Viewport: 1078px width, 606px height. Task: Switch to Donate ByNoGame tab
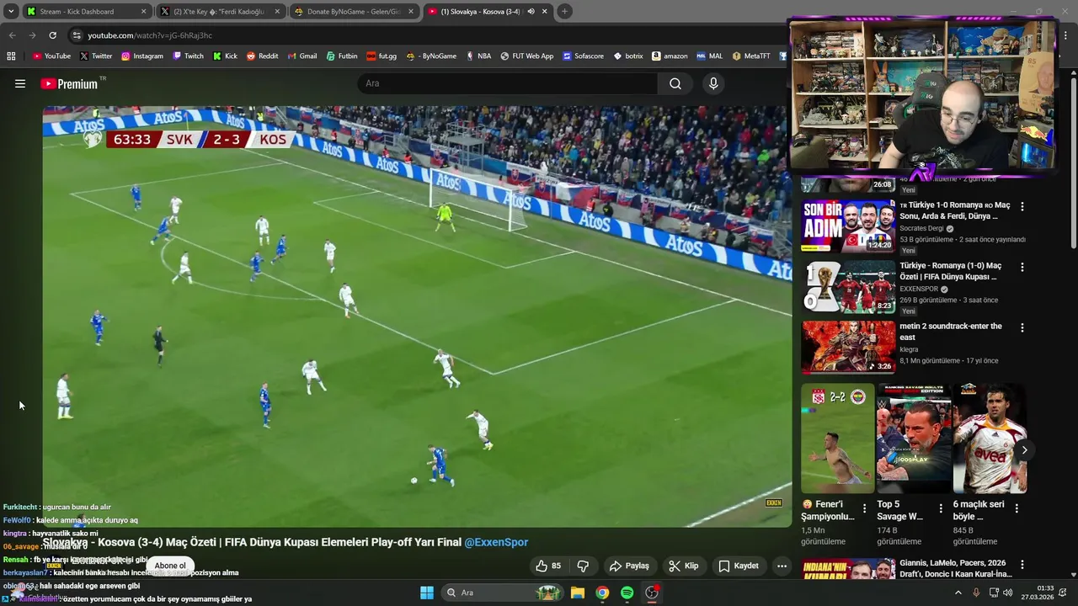(x=354, y=11)
